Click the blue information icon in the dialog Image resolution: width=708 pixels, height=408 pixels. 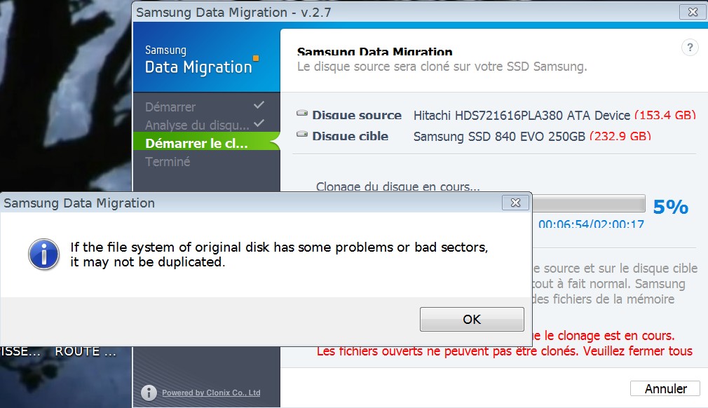(x=43, y=254)
